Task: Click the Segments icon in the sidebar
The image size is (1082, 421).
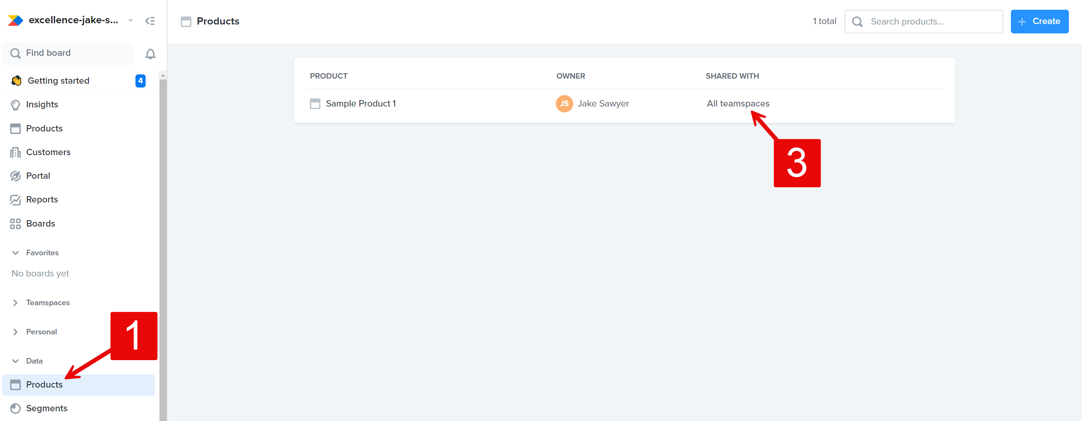Action: click(16, 408)
